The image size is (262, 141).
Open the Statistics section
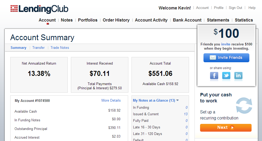244,20
